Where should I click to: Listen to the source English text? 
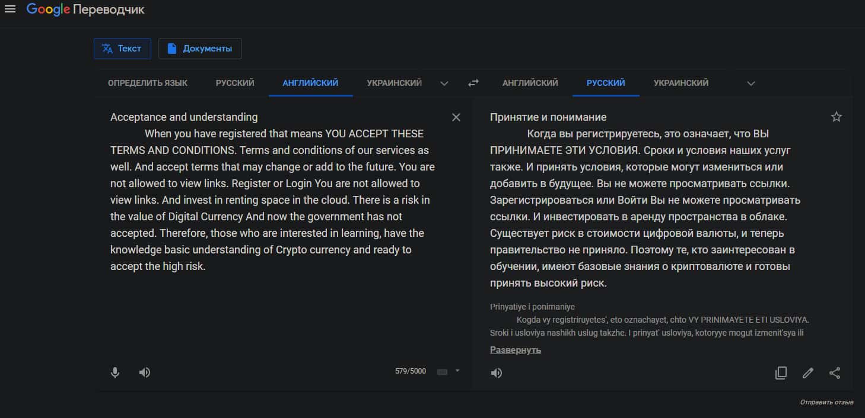pos(145,372)
